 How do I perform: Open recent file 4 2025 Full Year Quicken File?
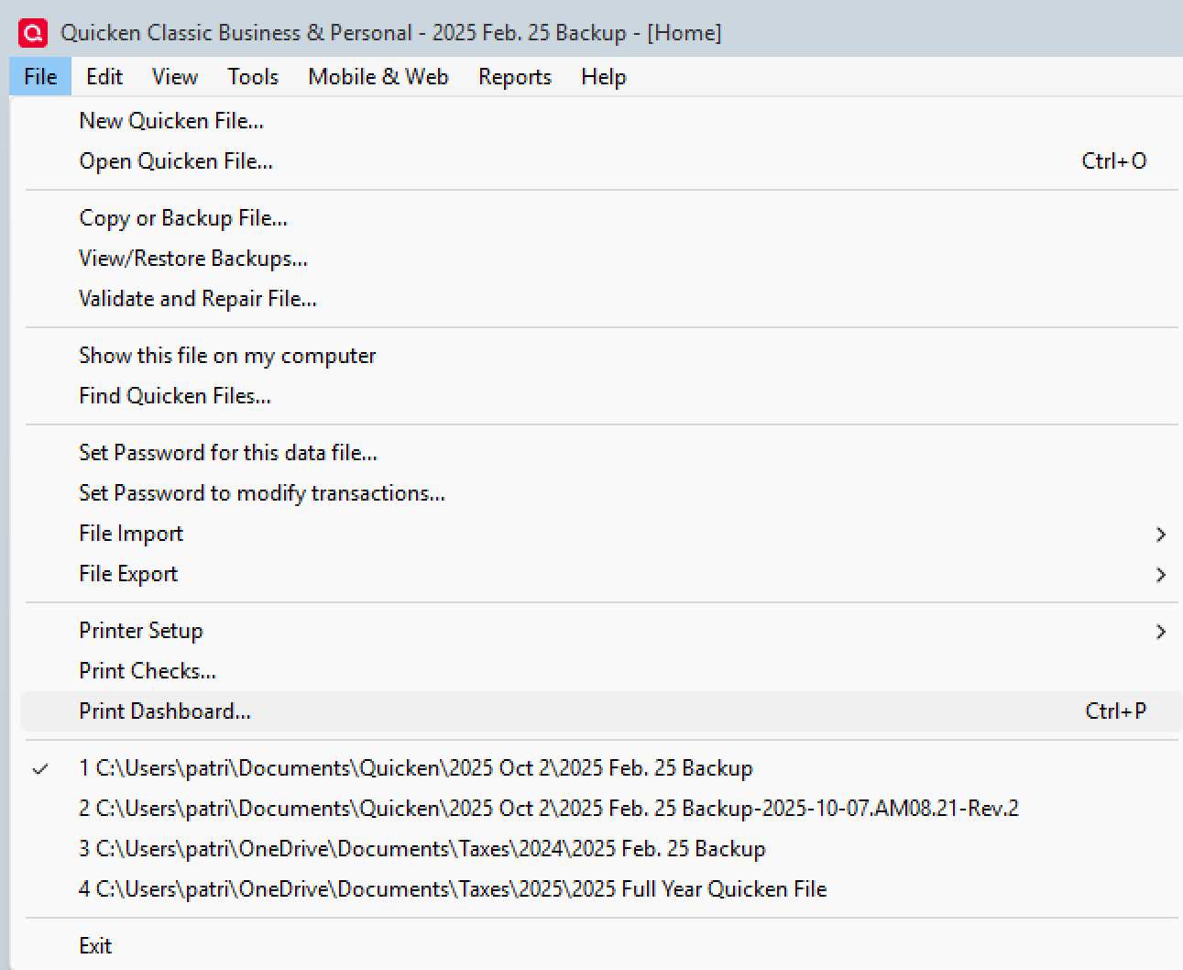tap(601, 889)
